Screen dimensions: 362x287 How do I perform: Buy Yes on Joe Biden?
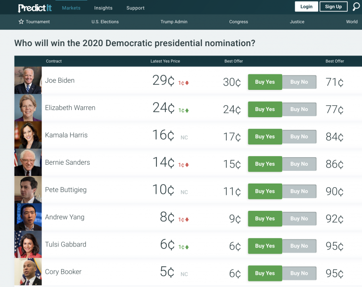click(x=265, y=82)
